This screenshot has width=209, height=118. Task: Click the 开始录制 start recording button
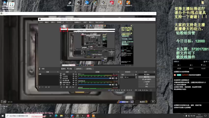(x=147, y=77)
